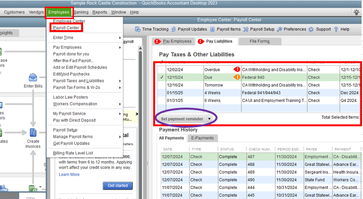Click the Support icon
The image size is (363, 199).
coord(311,29)
